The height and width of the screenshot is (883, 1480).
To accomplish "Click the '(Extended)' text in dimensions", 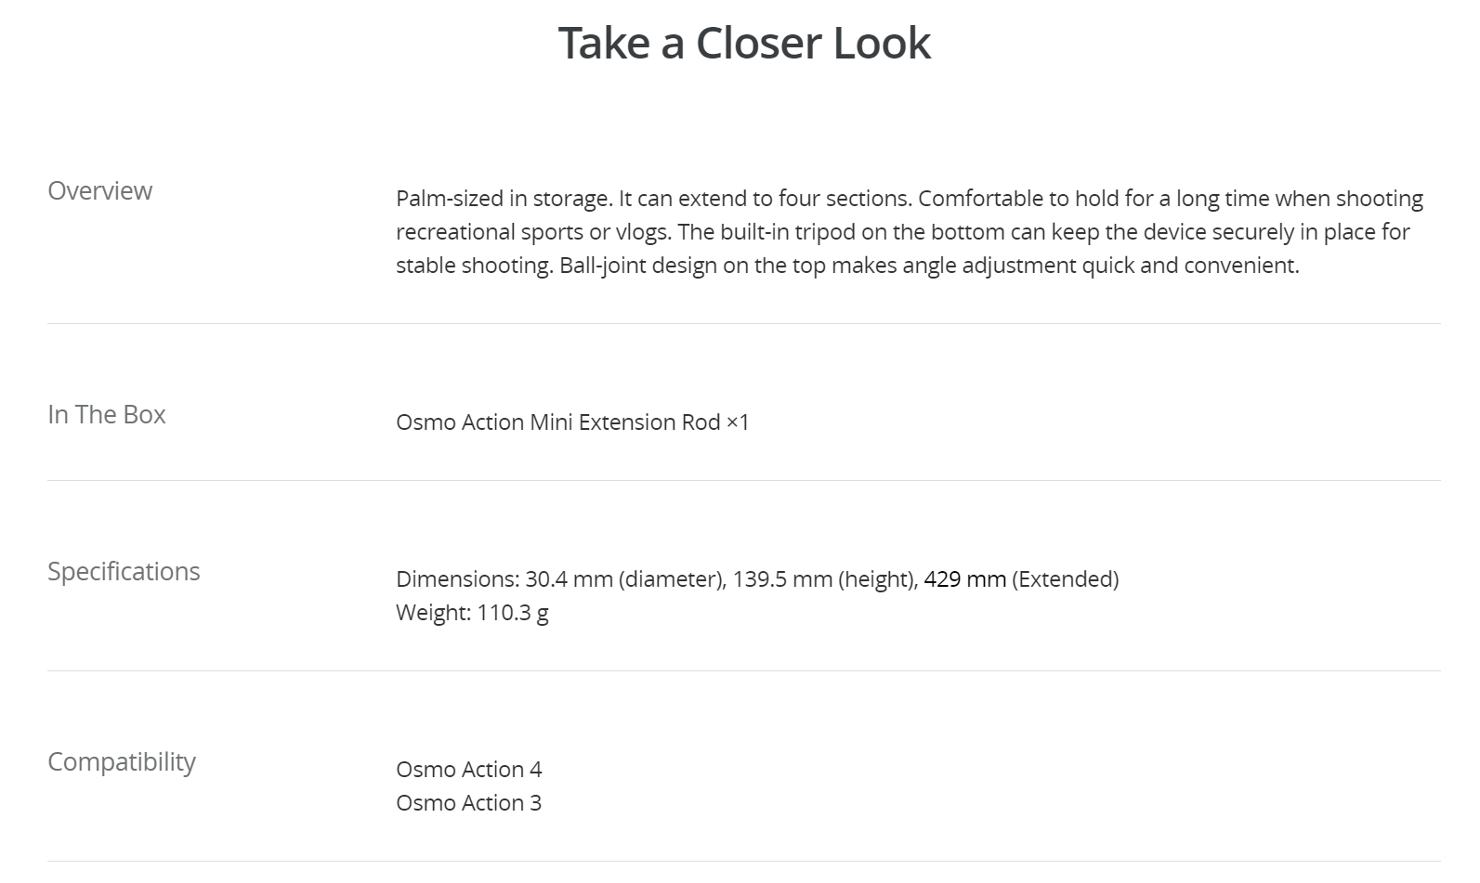I will pyautogui.click(x=1066, y=579).
